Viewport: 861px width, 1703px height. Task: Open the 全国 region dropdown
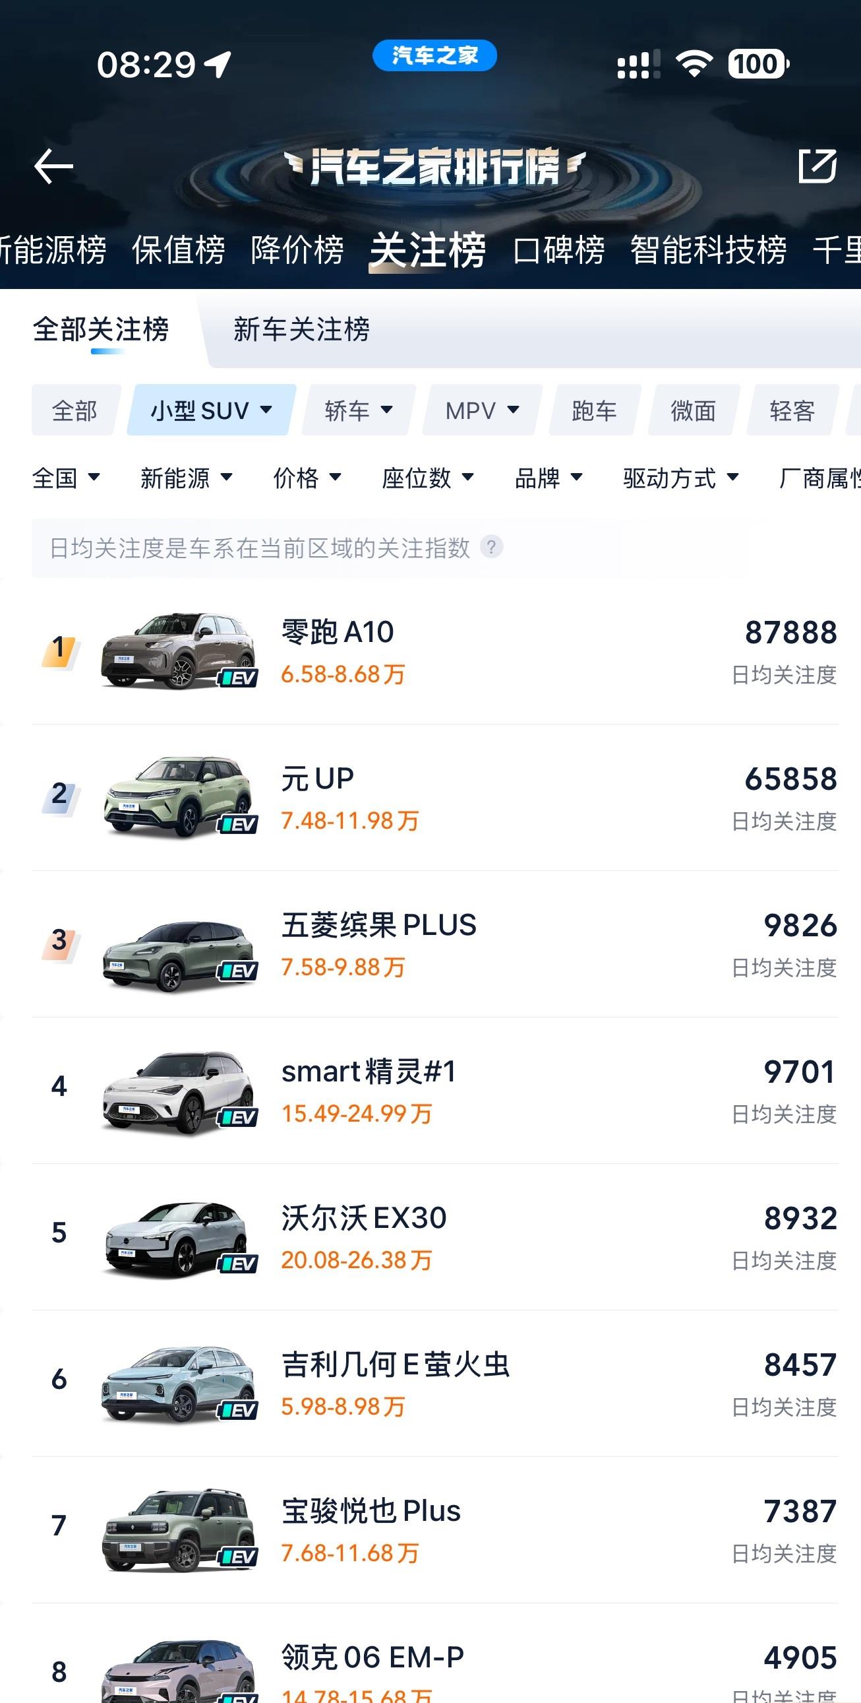coord(66,477)
